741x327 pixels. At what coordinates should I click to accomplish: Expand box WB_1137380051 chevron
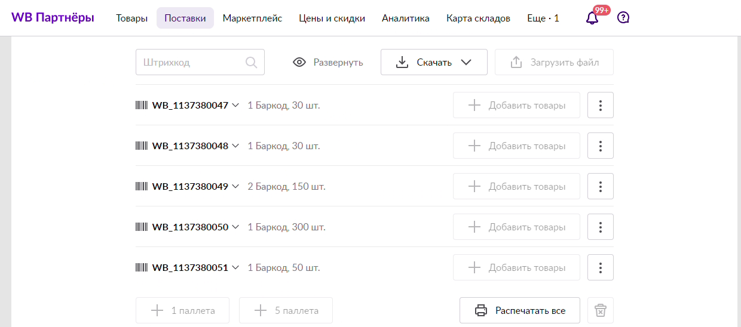point(235,267)
